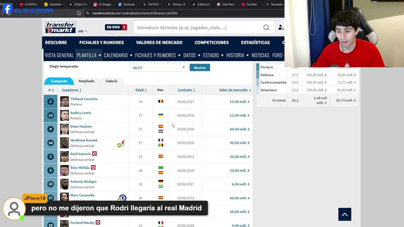Screen dimensions: 404x227
Task: Click Antonio Rüdiger's Germany flag
Action: point(161,182)
